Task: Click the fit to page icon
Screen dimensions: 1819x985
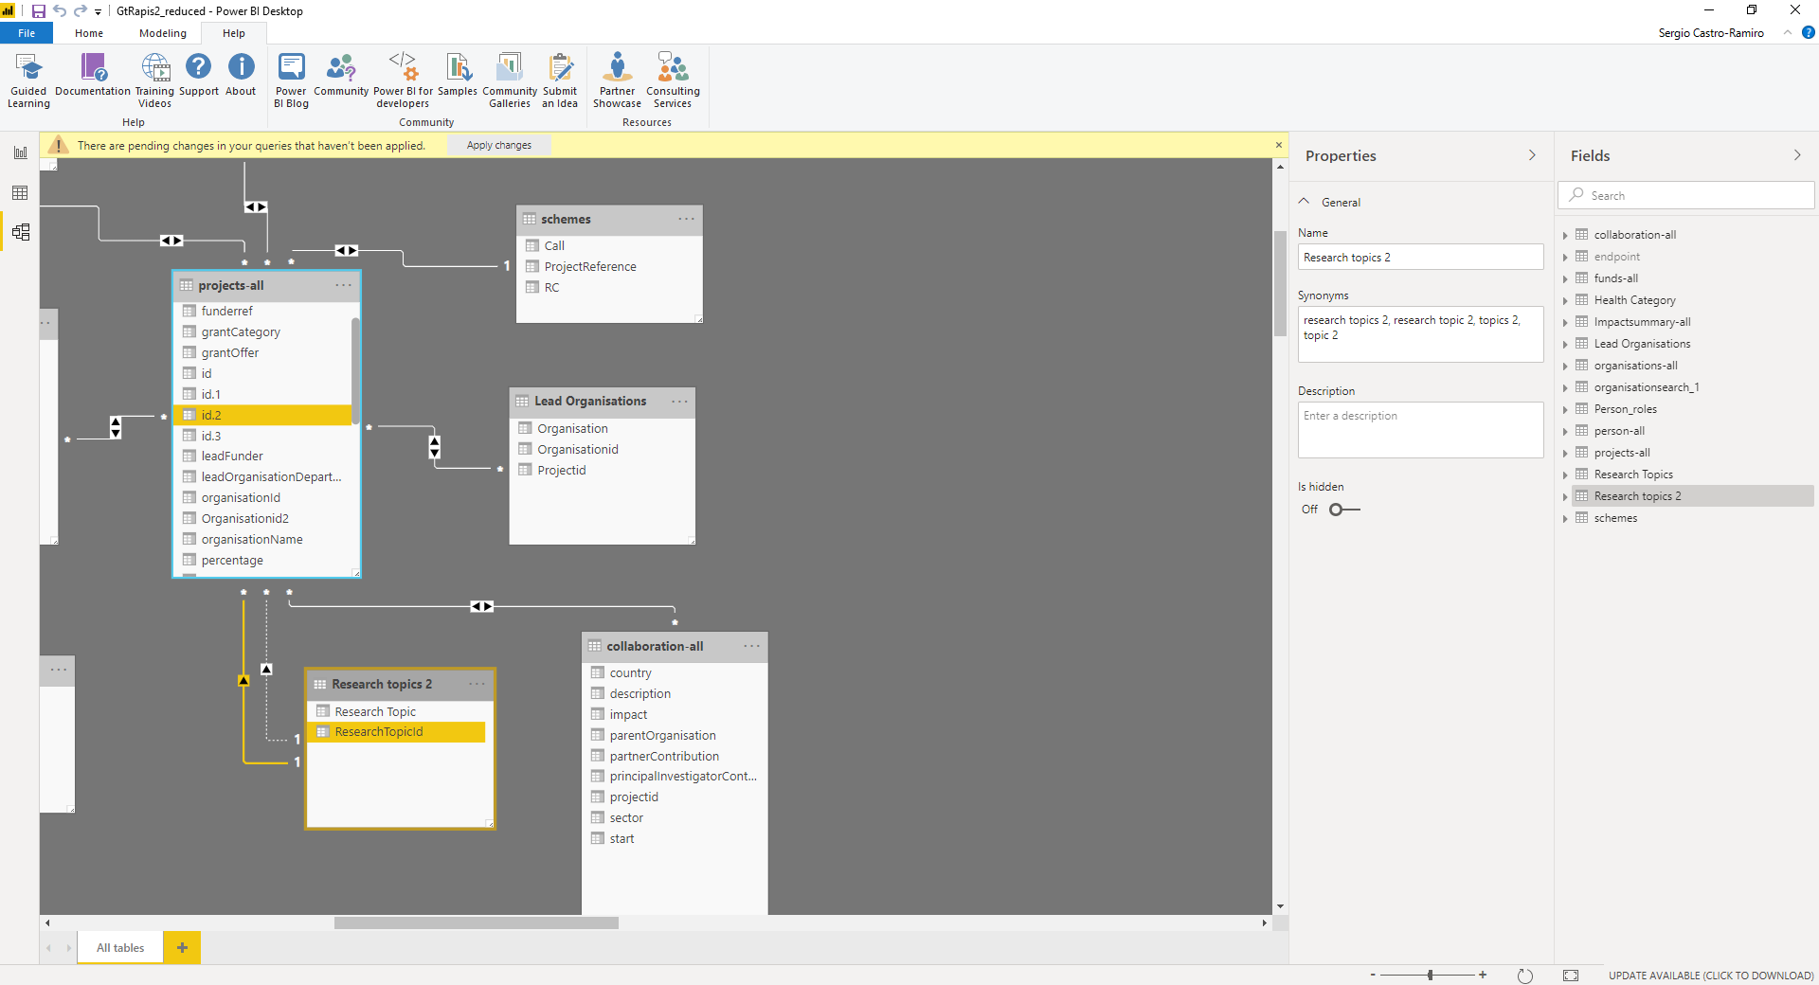Action: coord(1571,976)
